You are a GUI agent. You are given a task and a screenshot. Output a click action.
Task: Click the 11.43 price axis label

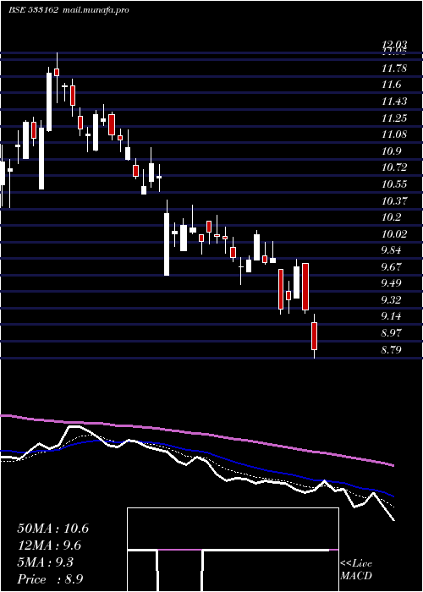coord(394,101)
